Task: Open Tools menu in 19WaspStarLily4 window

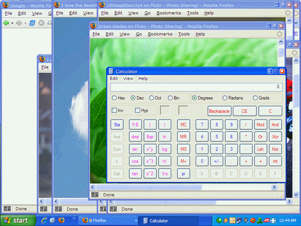Action: [192, 13]
